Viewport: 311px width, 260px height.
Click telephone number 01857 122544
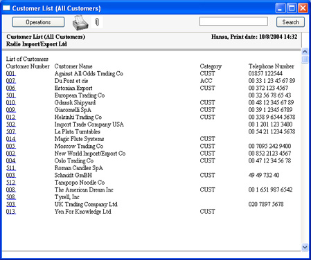265,73
